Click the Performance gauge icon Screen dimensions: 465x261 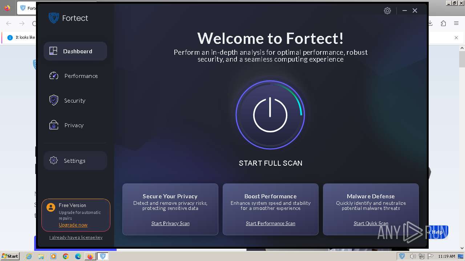point(53,76)
